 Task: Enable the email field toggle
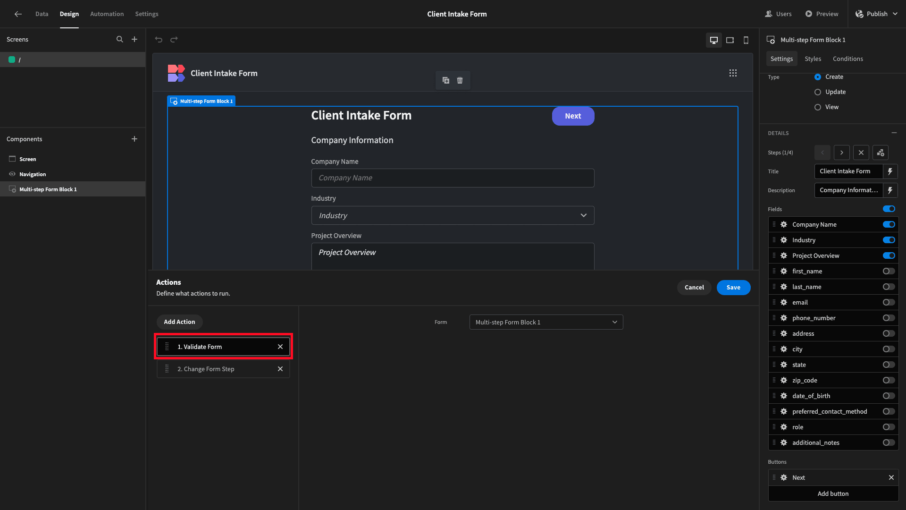889,302
